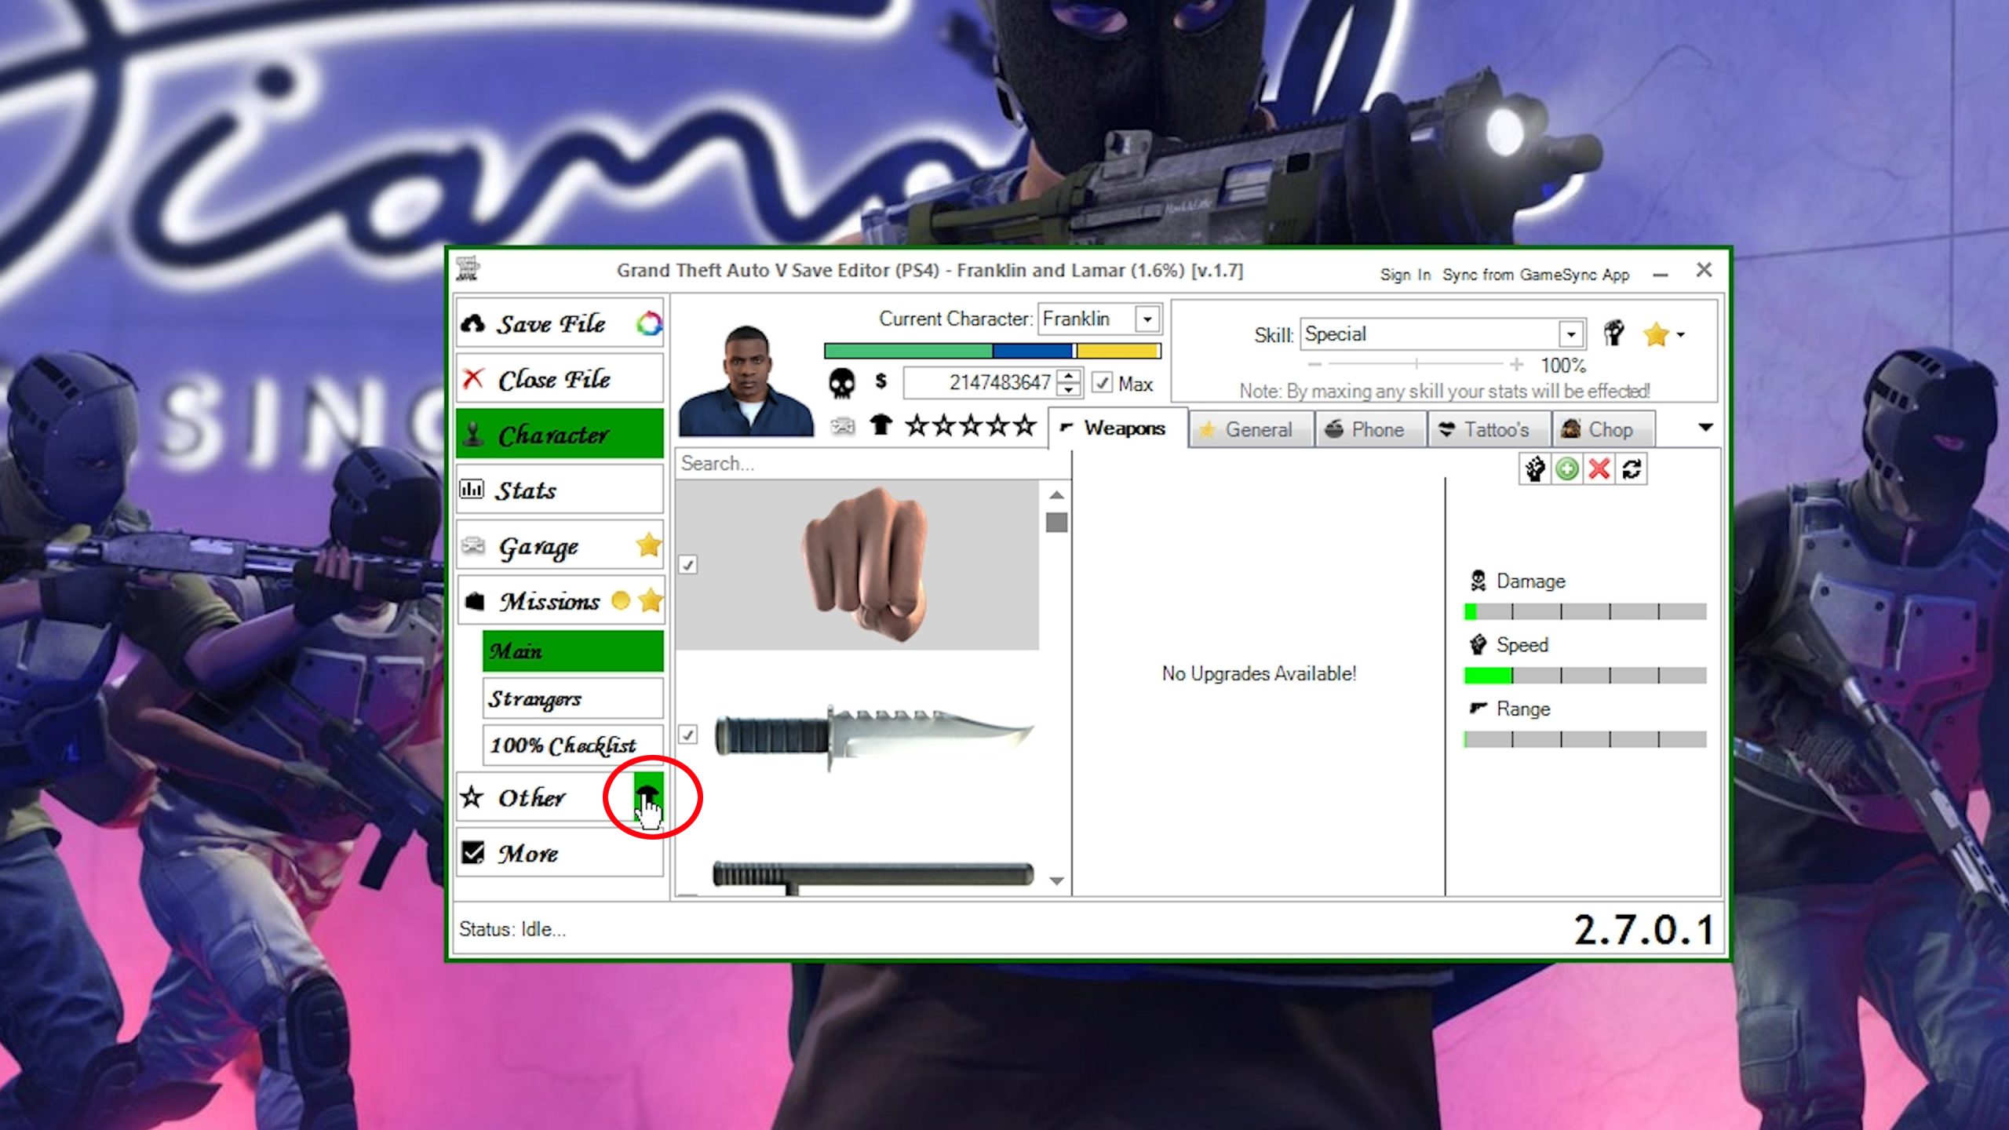Toggle the checkbox next to the knife weapon

coord(687,733)
